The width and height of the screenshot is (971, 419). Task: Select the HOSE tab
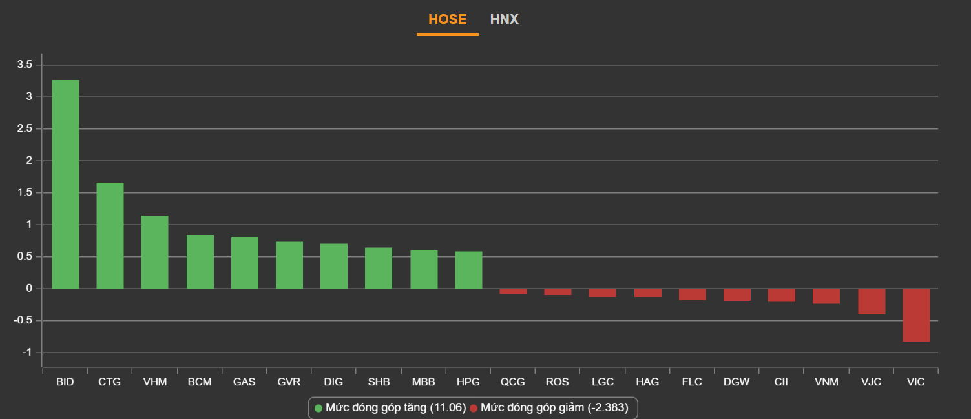coord(447,19)
